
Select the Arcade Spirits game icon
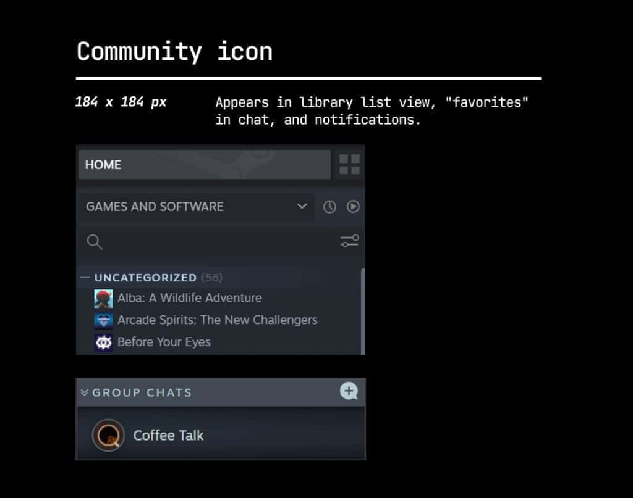103,320
